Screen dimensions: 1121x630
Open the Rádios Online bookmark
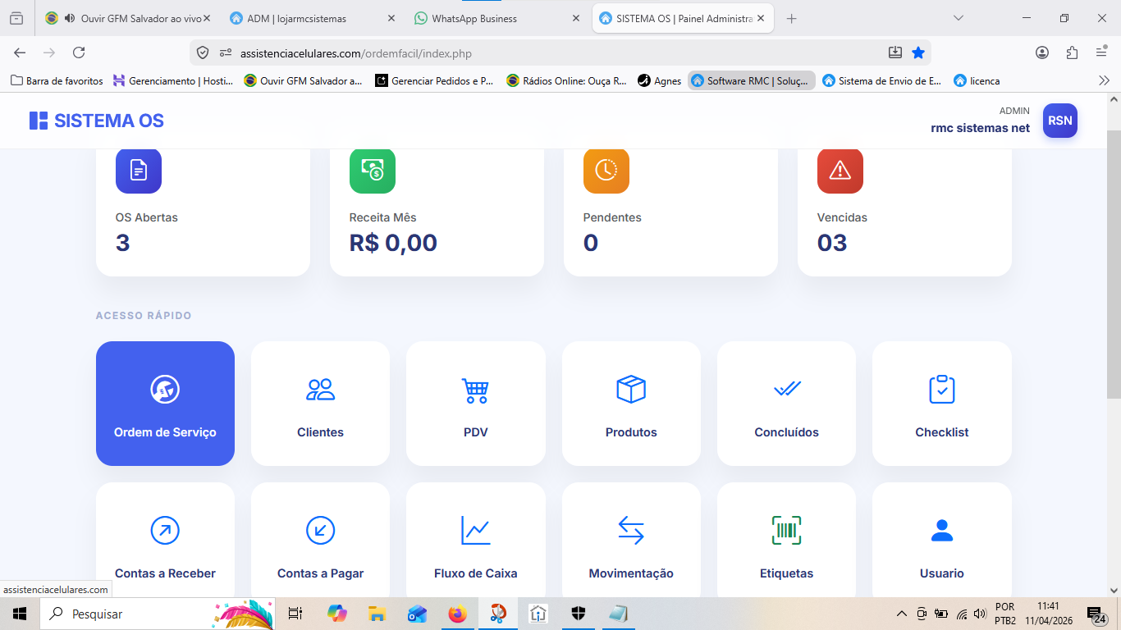(567, 80)
